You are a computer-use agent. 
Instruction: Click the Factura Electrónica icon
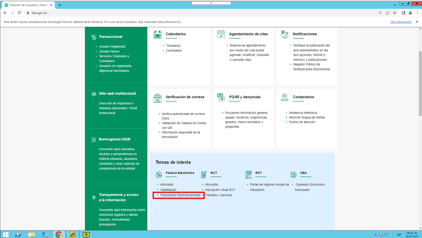tap(159, 175)
